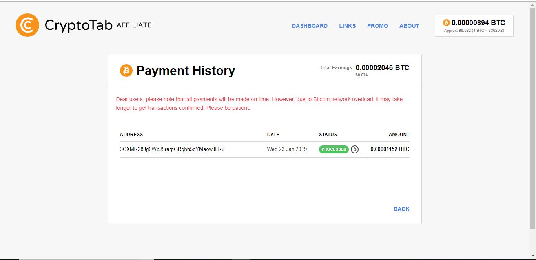Open the PROMO nav item
Viewport: 536px width, 260px height.
tap(377, 26)
